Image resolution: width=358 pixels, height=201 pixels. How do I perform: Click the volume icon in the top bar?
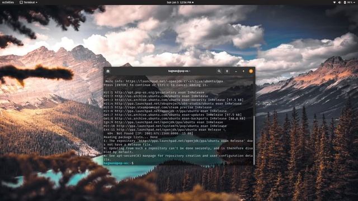click(x=340, y=2)
